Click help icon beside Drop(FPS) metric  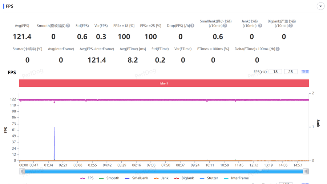192,26
